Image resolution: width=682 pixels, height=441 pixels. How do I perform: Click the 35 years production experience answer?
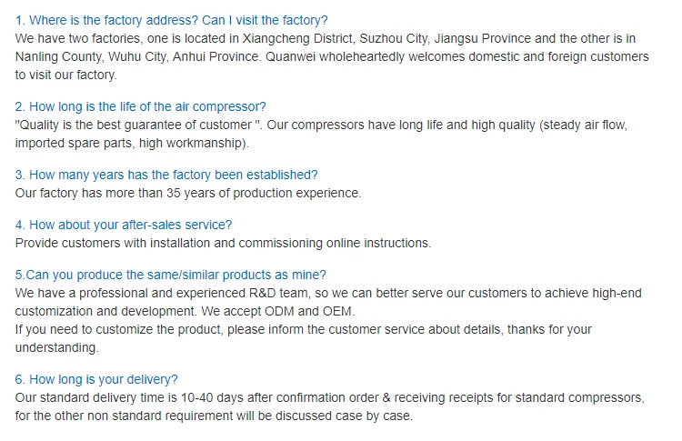pyautogui.click(x=188, y=193)
